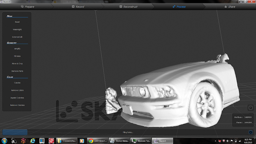Switch to EASY Kinect Chrome window
This screenshot has height=144, width=256.
[x=98, y=141]
